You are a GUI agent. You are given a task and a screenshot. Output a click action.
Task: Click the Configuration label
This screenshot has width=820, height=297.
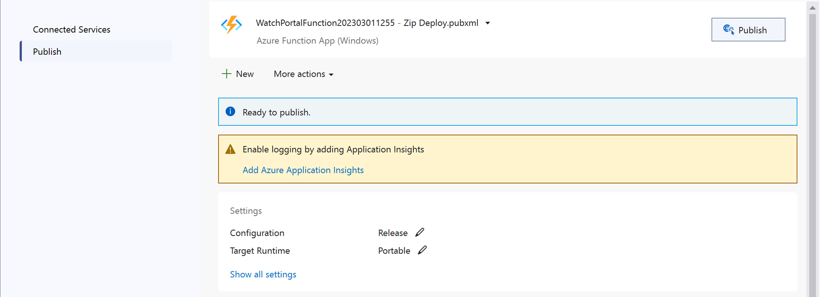257,233
